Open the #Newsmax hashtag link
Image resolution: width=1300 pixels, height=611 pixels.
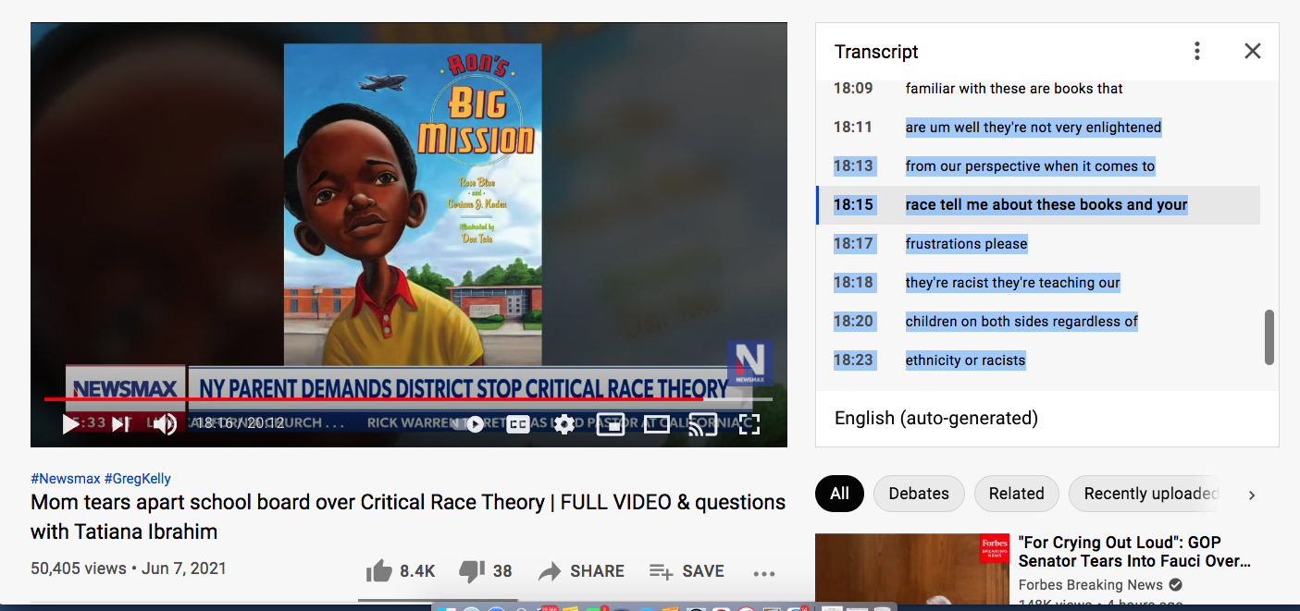tap(65, 479)
